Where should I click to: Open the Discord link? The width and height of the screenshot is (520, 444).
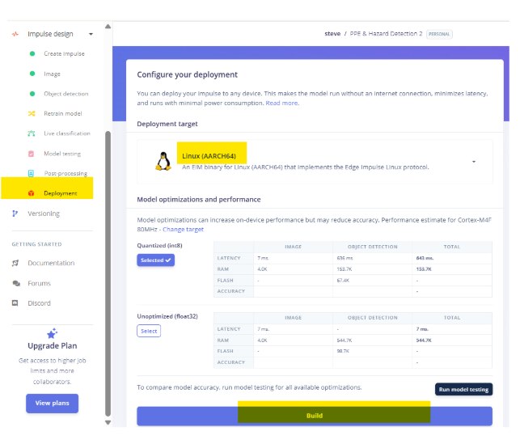click(x=39, y=303)
